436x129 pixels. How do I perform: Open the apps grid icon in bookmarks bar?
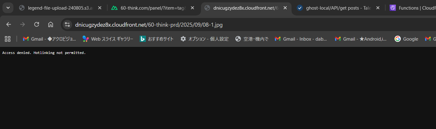pyautogui.click(x=7, y=39)
